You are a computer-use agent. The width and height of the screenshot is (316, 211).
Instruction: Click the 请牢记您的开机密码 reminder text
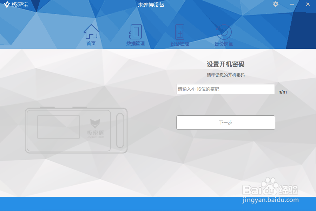point(225,75)
